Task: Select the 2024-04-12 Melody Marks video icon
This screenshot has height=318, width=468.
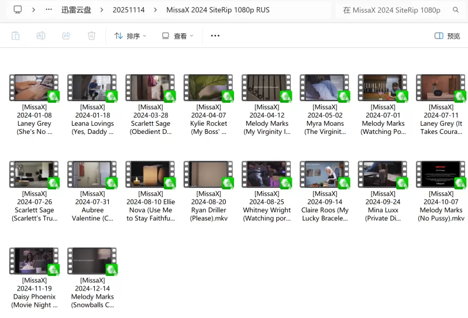Action: point(267,88)
